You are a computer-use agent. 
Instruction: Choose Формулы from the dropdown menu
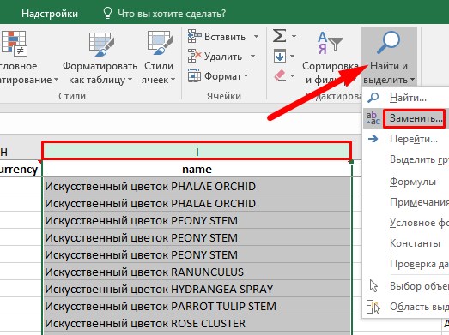(x=413, y=182)
